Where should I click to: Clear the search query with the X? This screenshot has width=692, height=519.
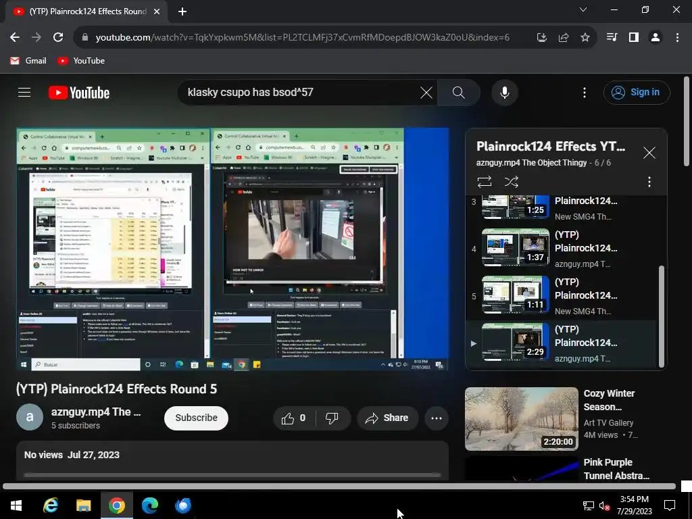point(426,92)
